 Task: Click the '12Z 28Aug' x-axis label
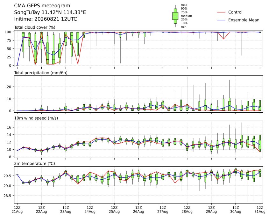click(x=187, y=210)
